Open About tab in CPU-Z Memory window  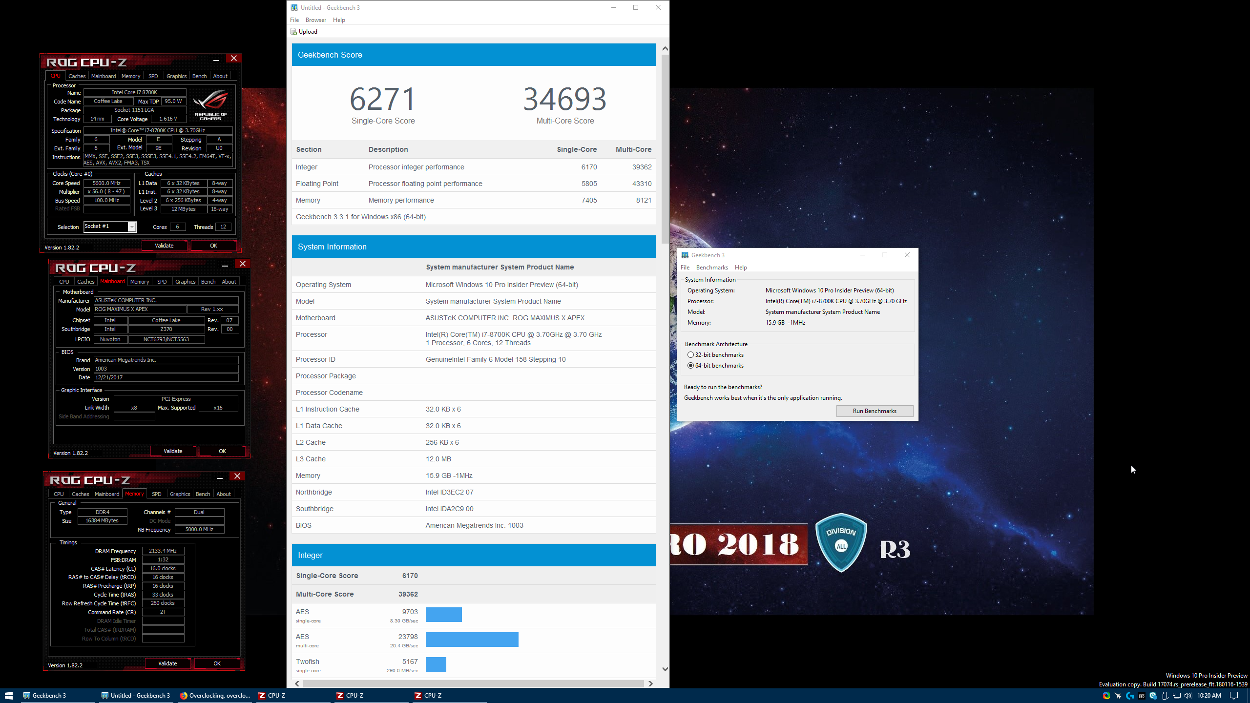click(x=224, y=494)
